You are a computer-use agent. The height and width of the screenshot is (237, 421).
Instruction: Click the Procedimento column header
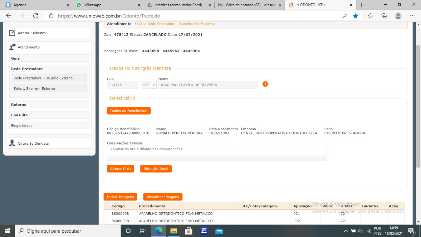(x=152, y=206)
